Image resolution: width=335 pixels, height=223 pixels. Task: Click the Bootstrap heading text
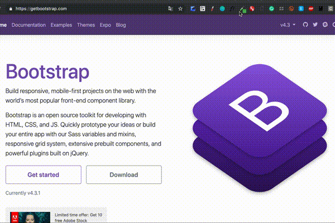pos(47,72)
